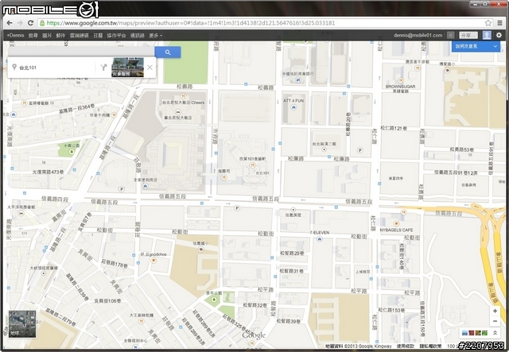This screenshot has width=509, height=352.
Task: Expand the 說明及意見 help dropdown
Action: (476, 46)
